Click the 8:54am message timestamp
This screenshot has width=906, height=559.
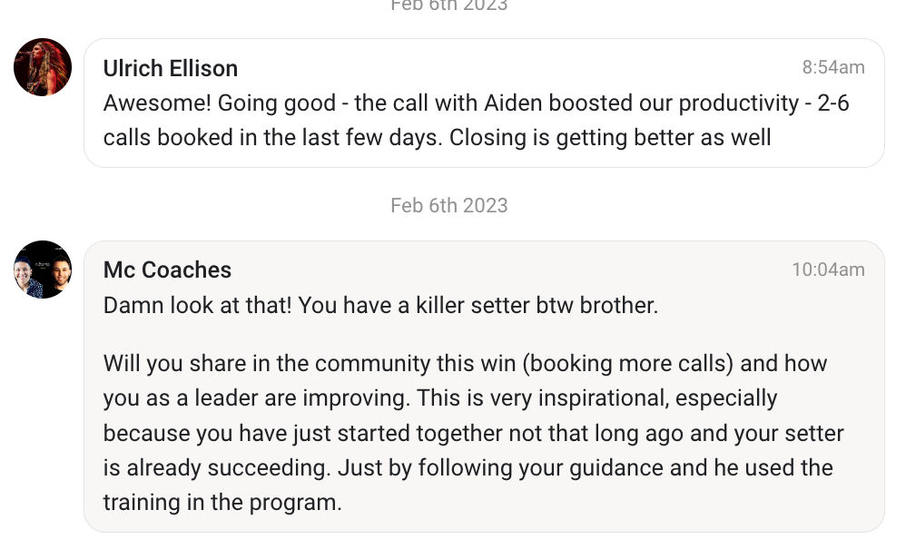click(x=832, y=67)
